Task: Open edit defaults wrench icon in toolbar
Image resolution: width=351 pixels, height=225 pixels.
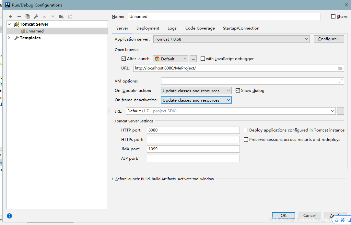Action: pyautogui.click(x=36, y=16)
